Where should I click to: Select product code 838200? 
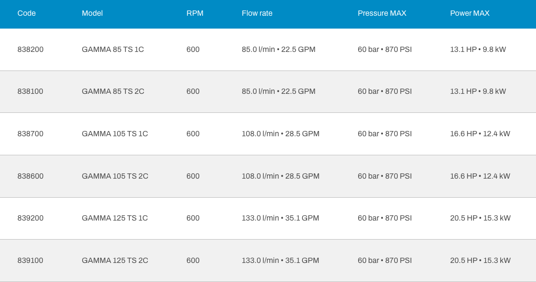click(x=31, y=50)
